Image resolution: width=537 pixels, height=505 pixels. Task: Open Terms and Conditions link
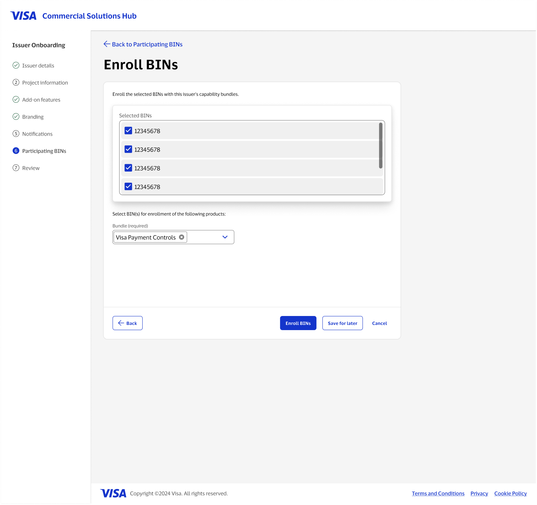(x=438, y=493)
